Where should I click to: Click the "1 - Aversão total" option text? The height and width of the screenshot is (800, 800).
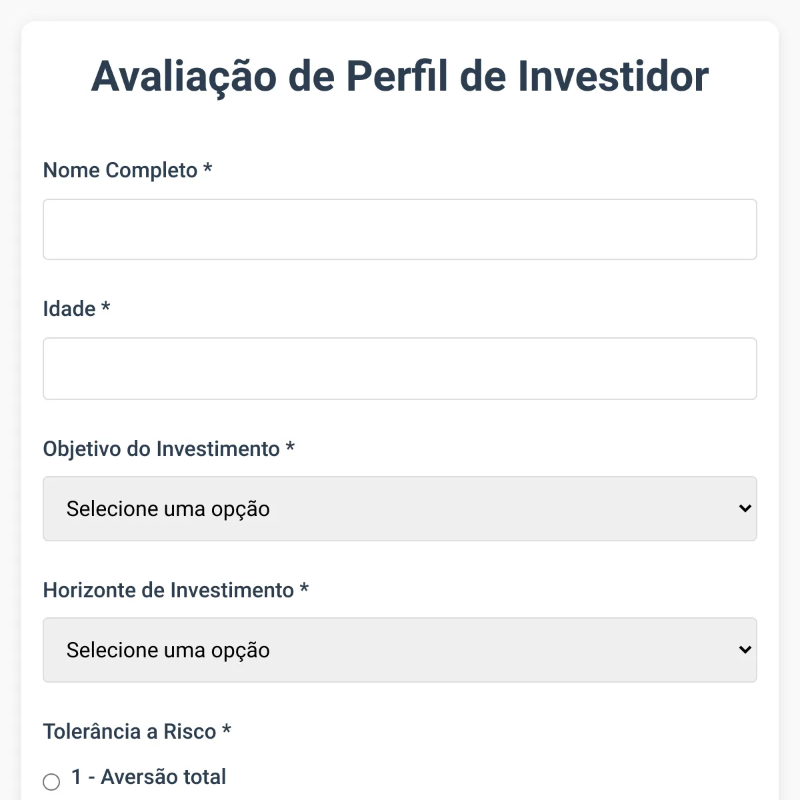(x=149, y=777)
